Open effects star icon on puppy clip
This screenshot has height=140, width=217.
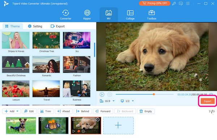point(78,131)
